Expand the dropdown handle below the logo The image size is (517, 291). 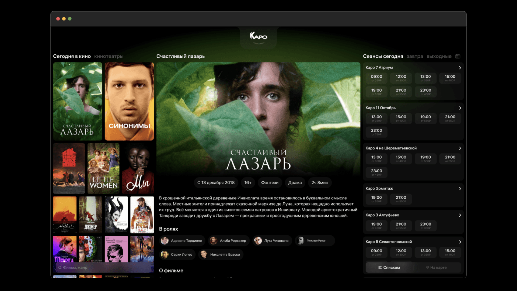click(258, 43)
